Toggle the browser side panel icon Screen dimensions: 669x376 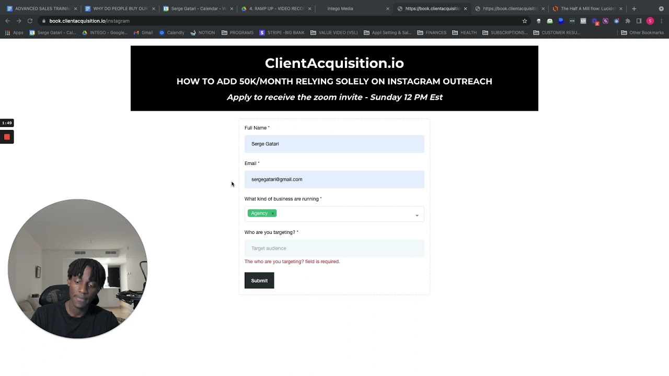(639, 21)
